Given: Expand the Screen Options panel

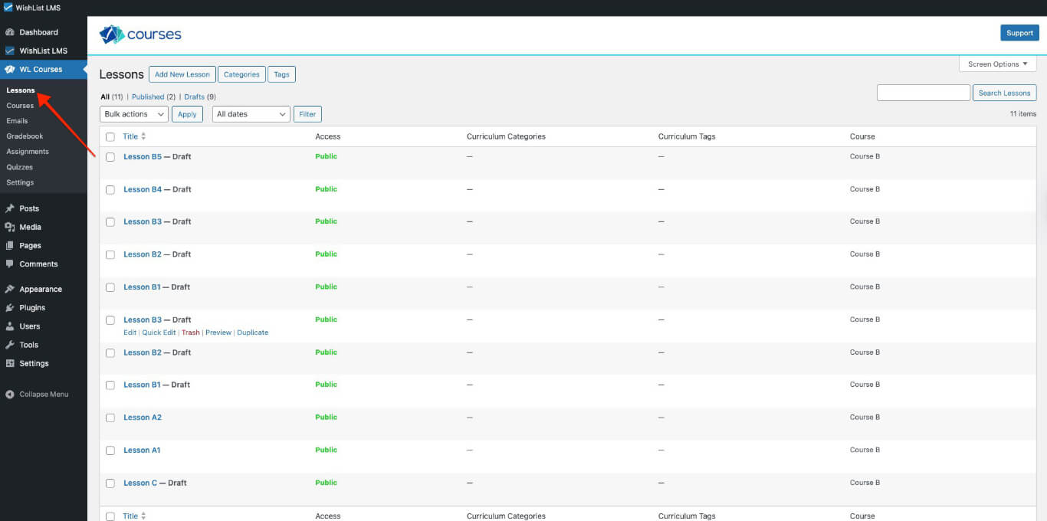Looking at the screenshot, I should pyautogui.click(x=996, y=64).
